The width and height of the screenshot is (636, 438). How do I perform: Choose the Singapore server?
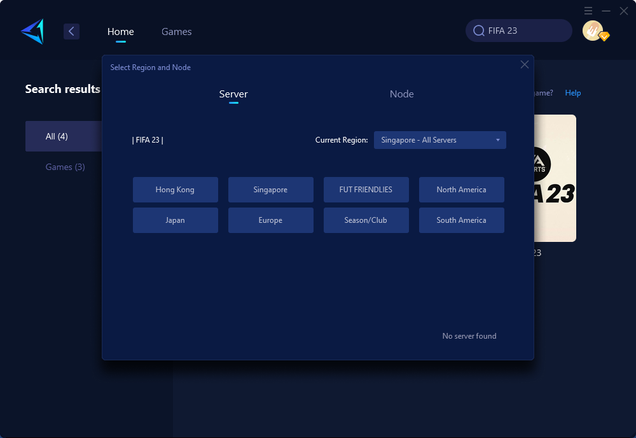(270, 190)
